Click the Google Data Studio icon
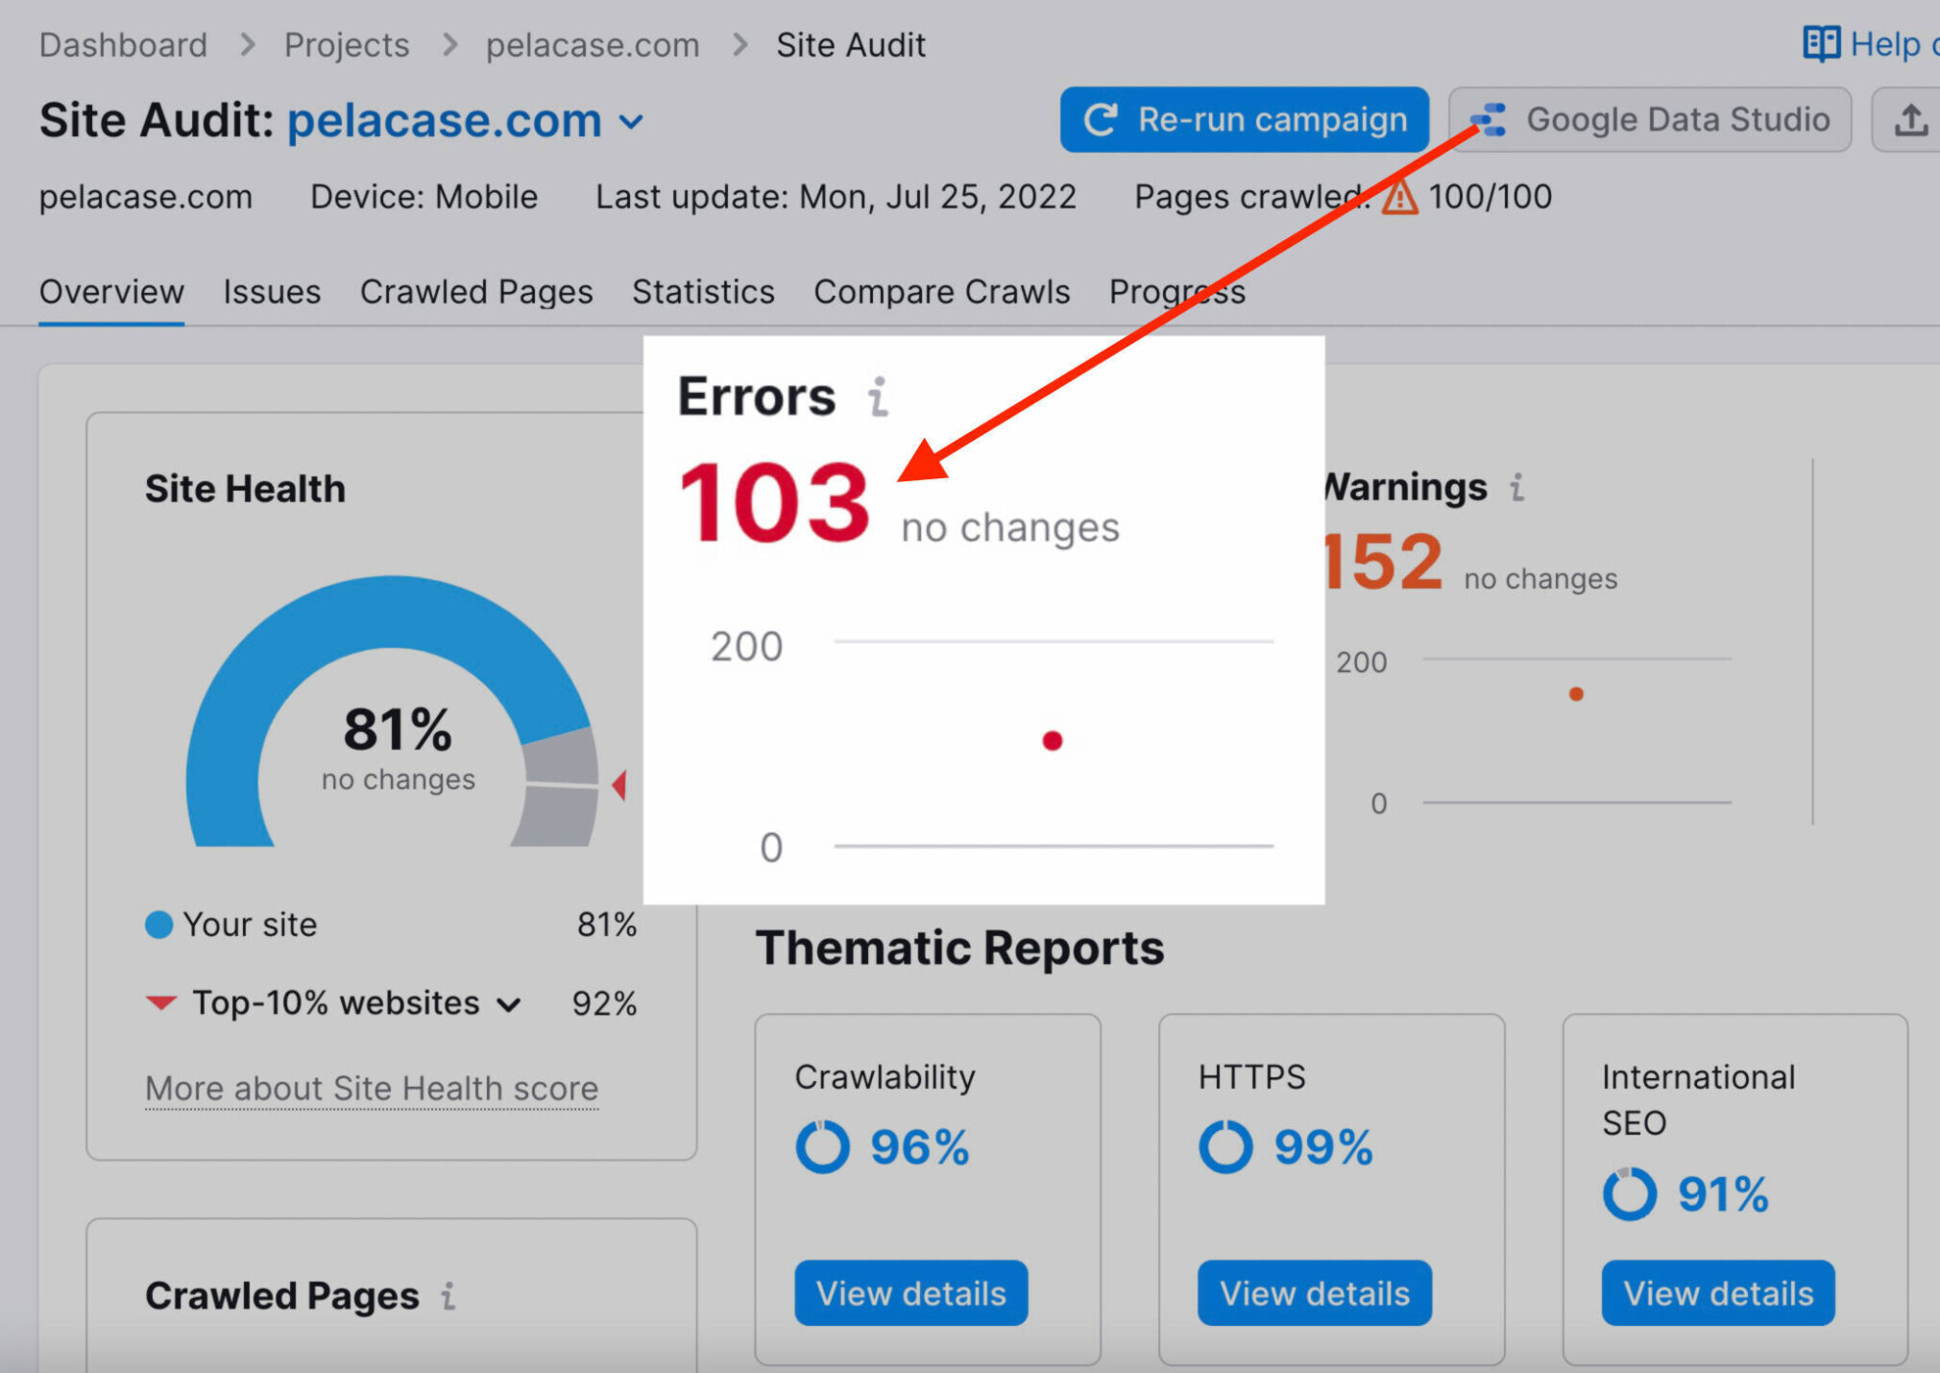This screenshot has width=1940, height=1373. 1490,120
